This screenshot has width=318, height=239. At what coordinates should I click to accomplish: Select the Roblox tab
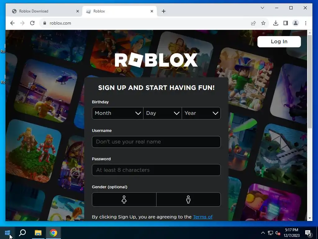pos(120,11)
